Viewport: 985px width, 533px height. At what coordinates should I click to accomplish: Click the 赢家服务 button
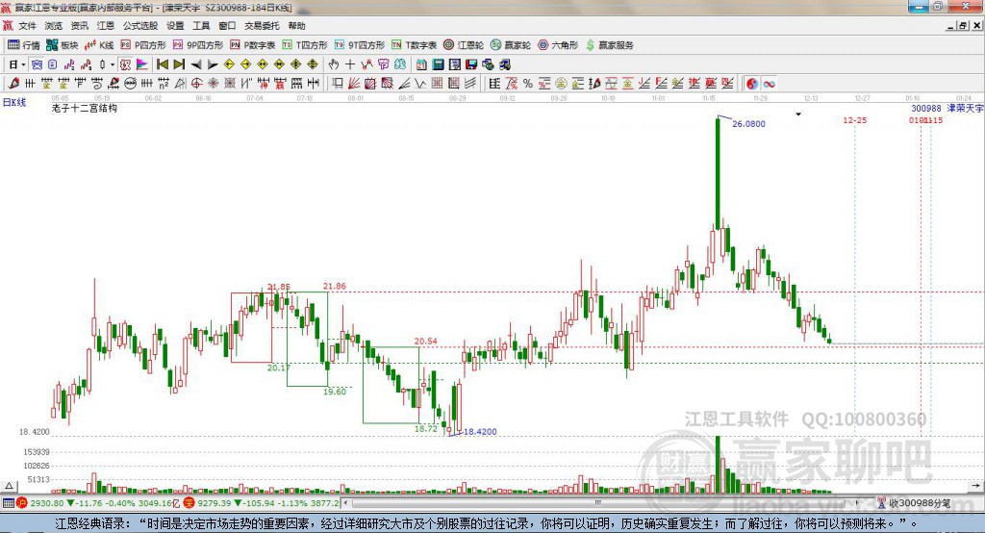point(609,45)
